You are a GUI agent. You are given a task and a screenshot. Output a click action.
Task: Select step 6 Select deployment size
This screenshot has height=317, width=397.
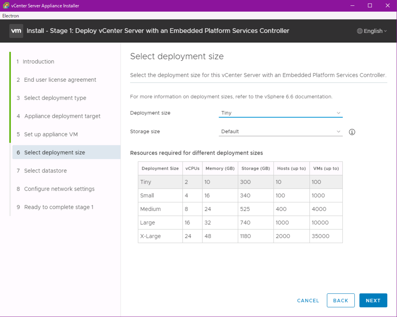(x=66, y=152)
